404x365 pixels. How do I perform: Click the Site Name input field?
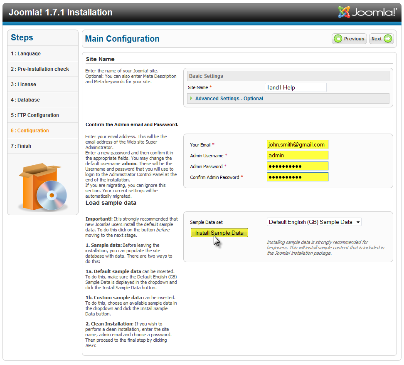click(x=296, y=87)
